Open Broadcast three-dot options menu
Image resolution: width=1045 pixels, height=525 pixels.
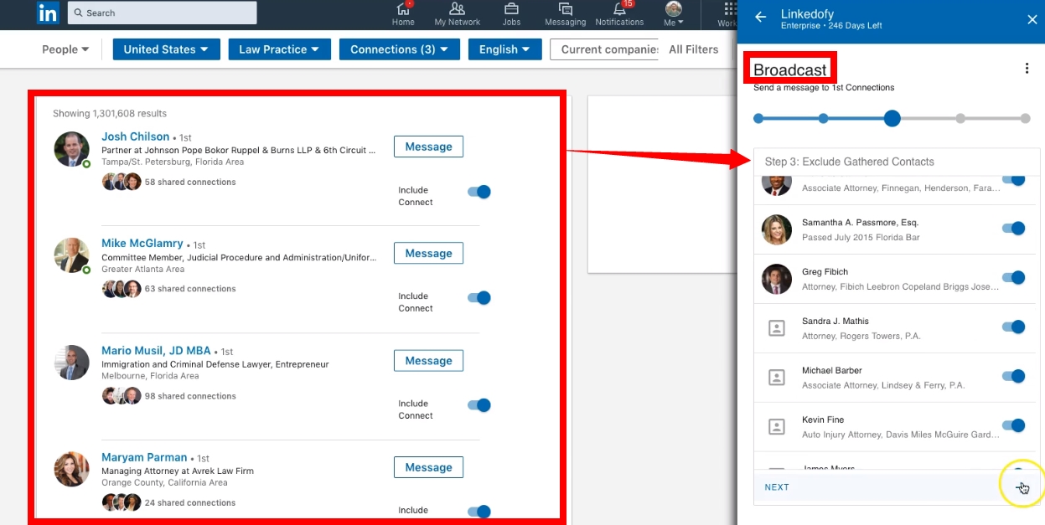coord(1027,69)
